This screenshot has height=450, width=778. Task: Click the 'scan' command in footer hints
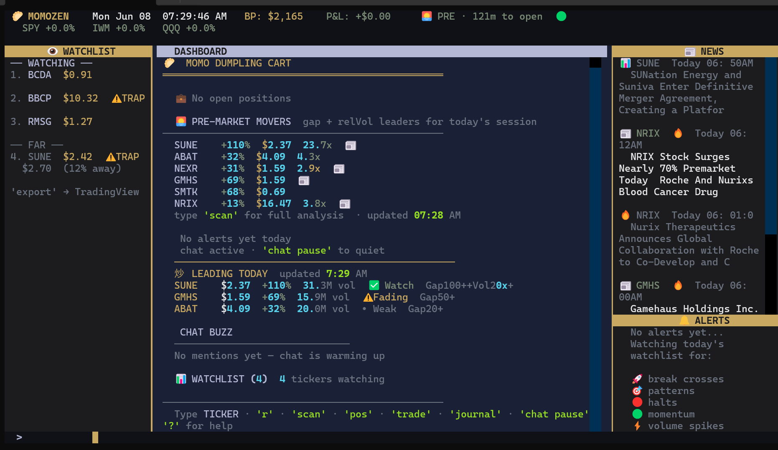(309, 414)
